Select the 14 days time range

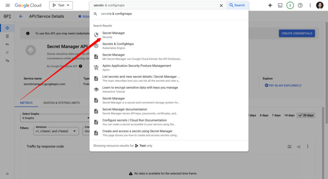289,115
